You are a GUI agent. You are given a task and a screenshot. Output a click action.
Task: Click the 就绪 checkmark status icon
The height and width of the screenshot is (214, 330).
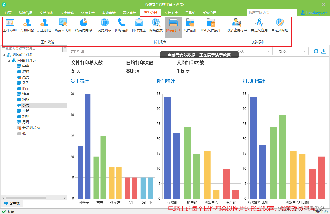4,212
